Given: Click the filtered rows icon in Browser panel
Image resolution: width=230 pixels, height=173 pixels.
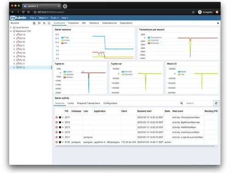Looking at the screenshot, I should tap(44, 23).
